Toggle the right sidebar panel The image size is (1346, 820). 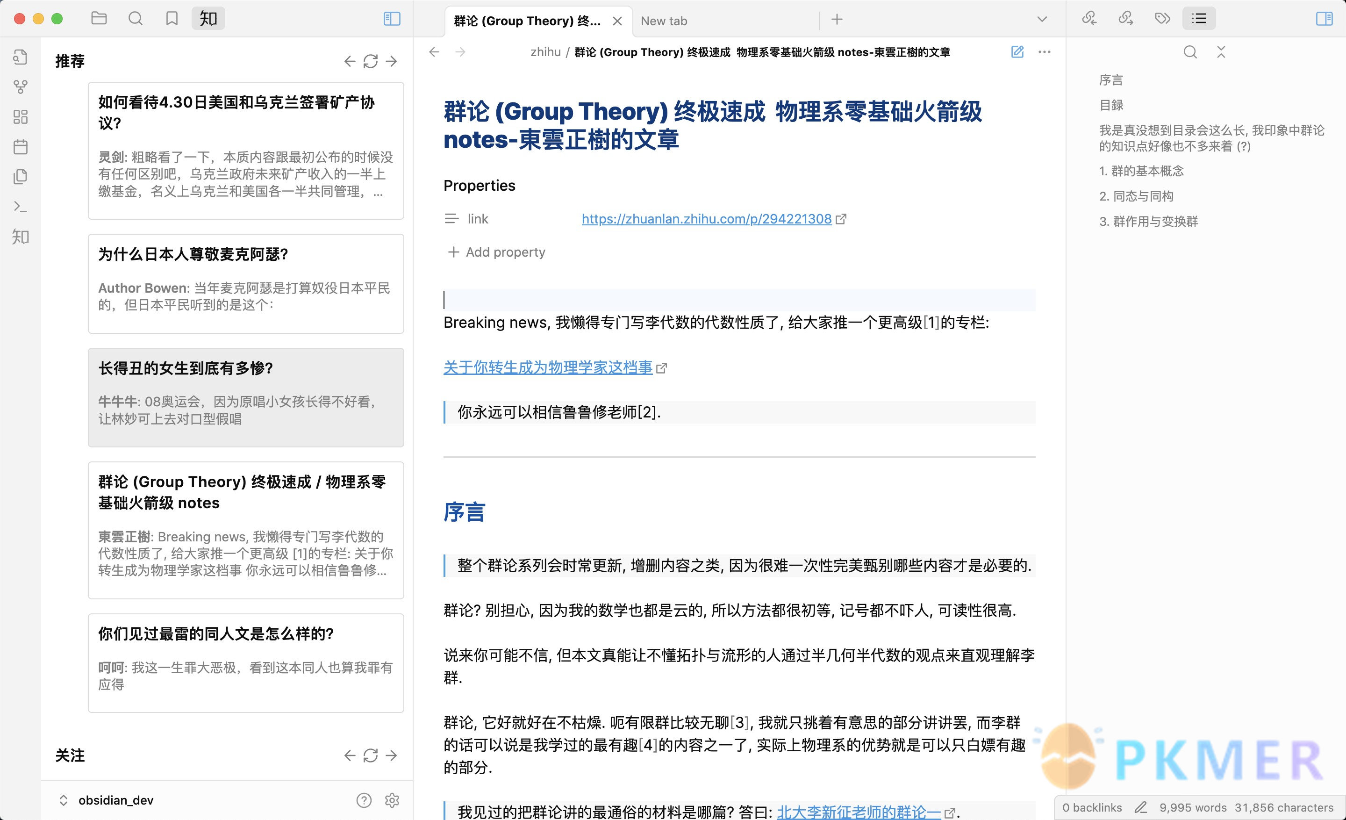[x=1324, y=19]
